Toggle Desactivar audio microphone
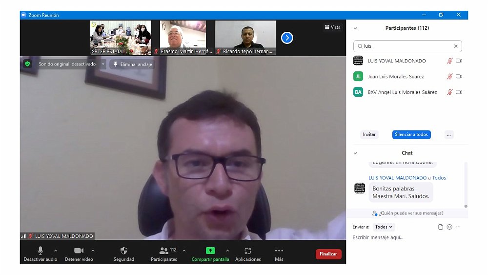This screenshot has height=275, width=488. pos(40,251)
